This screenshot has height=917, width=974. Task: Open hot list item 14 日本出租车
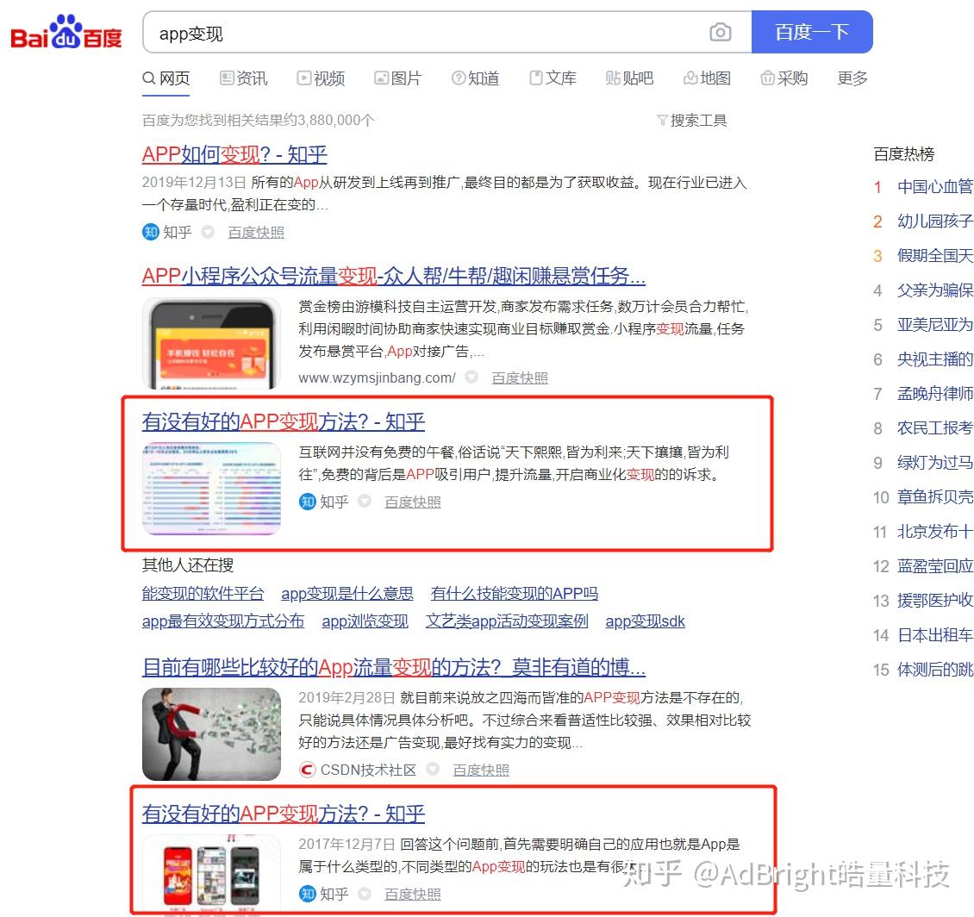[935, 635]
